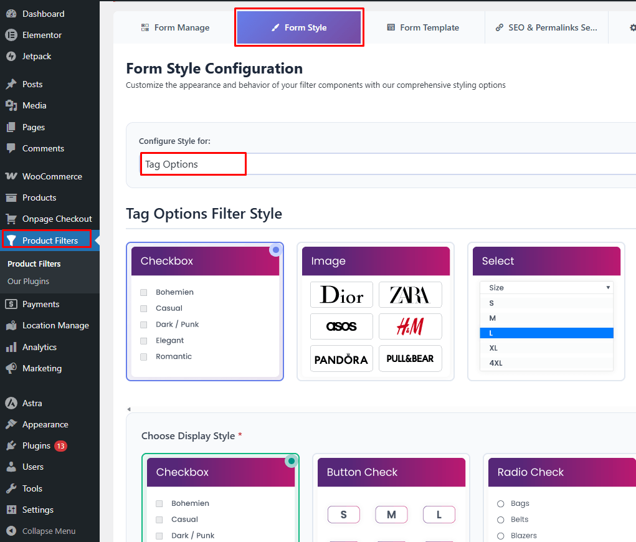Click the Payments dollar icon
This screenshot has width=636, height=542.
(11, 304)
